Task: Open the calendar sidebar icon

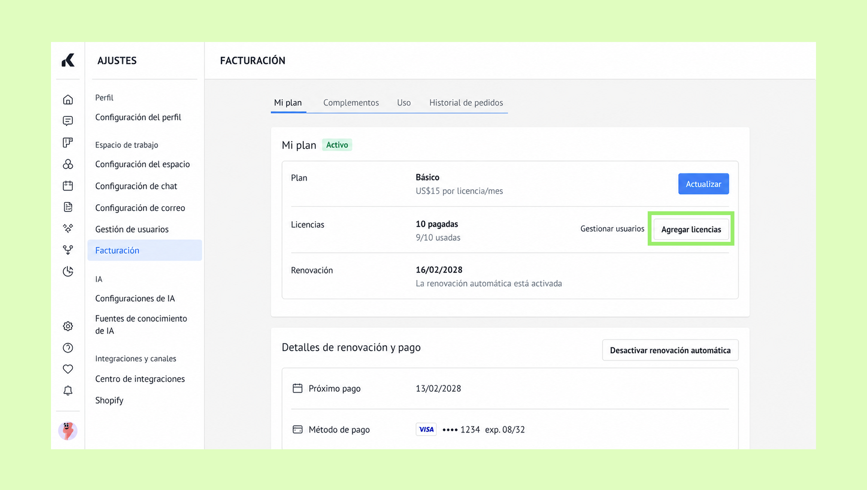Action: 68,185
